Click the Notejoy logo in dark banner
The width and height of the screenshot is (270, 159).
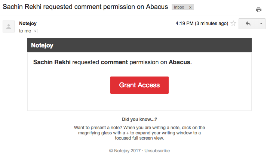(x=42, y=45)
